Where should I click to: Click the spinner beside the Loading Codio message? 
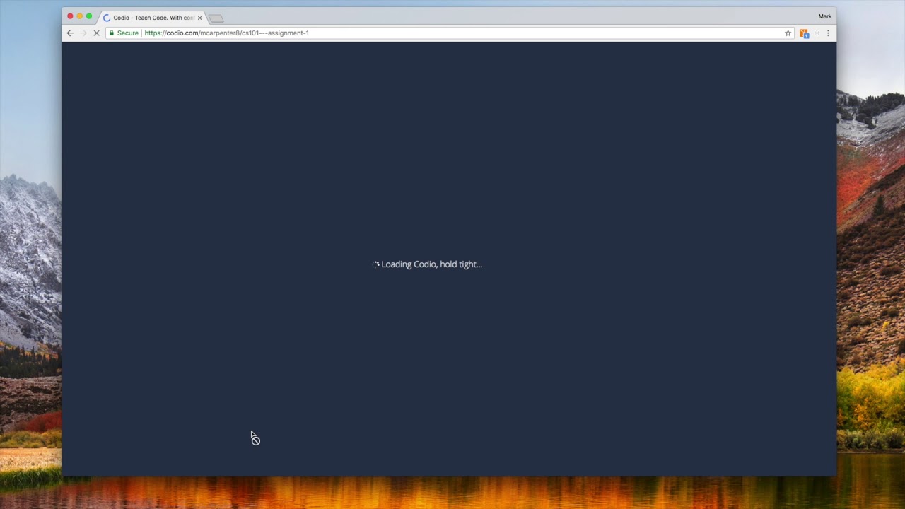[x=376, y=264]
